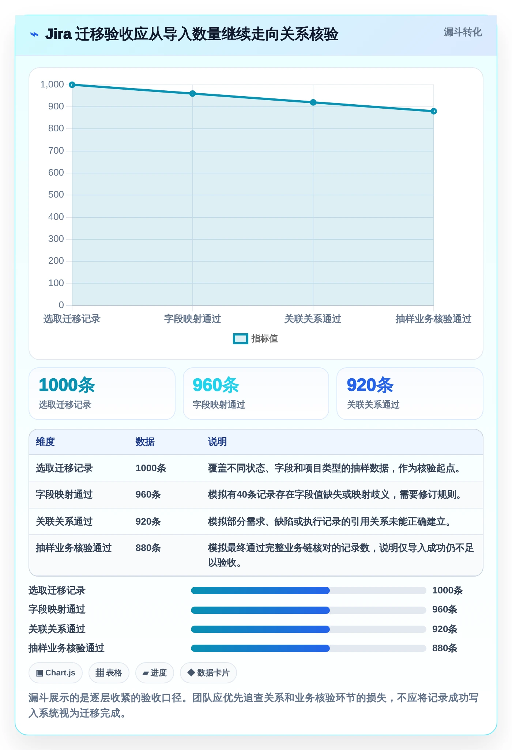512x750 pixels.
Task: Click the 指标值 legend text
Action: coord(264,339)
